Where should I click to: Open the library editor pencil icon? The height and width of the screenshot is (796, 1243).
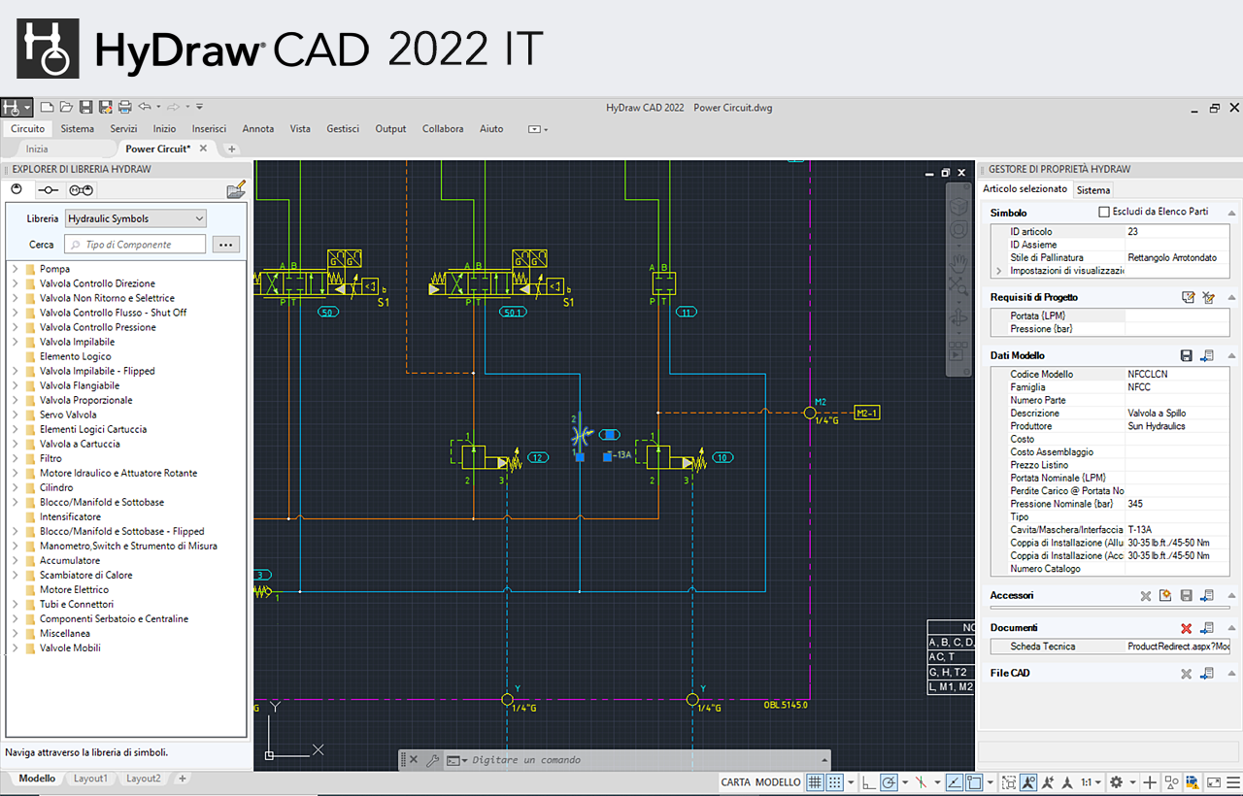235,190
